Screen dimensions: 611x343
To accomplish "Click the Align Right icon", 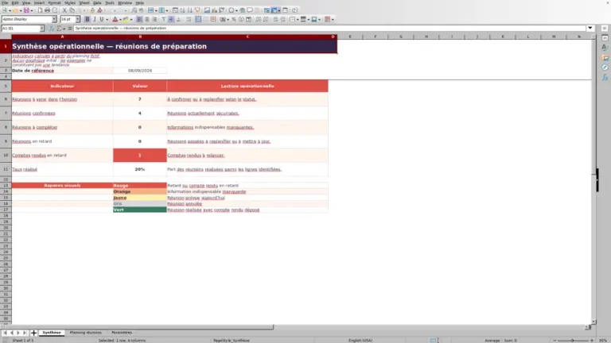I will click(154, 19).
